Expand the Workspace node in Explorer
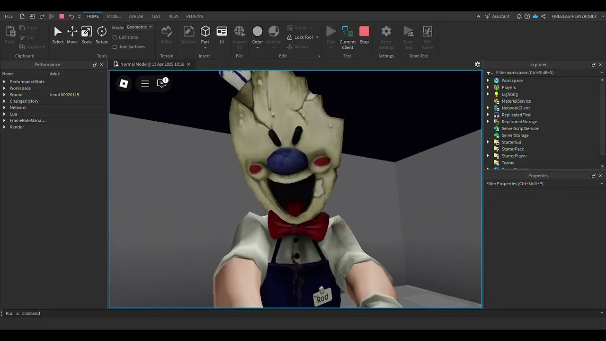The height and width of the screenshot is (341, 606). [488, 81]
